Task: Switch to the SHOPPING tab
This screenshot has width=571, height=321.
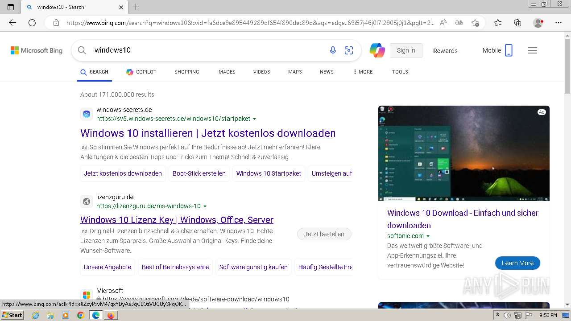Action: [187, 72]
